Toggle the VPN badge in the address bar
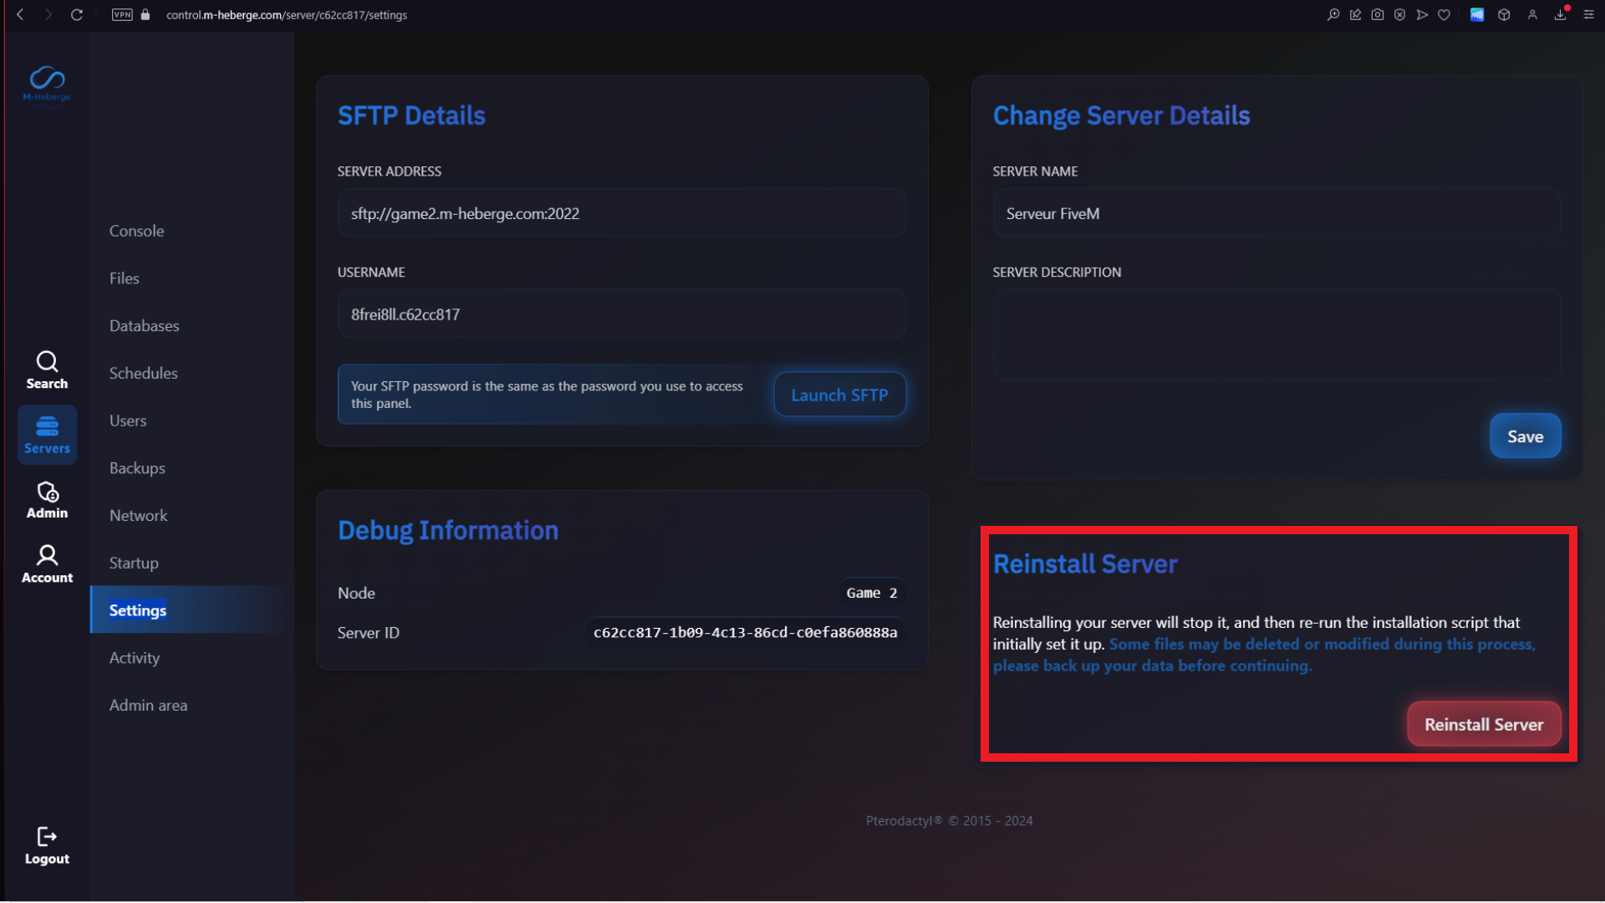Image resolution: width=1605 pixels, height=903 pixels. pos(122,15)
